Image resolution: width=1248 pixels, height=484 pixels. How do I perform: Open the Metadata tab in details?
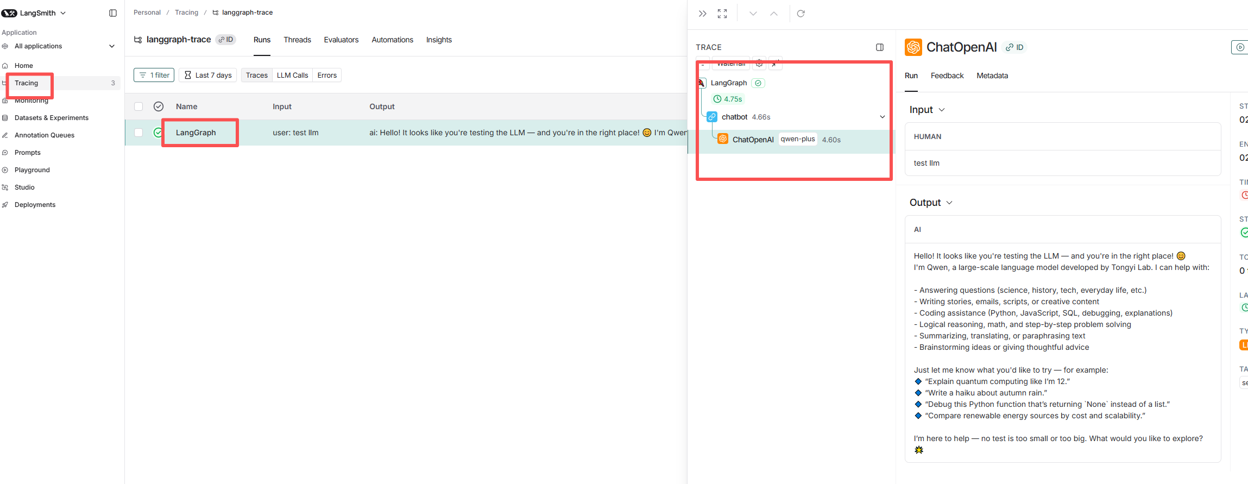pos(992,76)
